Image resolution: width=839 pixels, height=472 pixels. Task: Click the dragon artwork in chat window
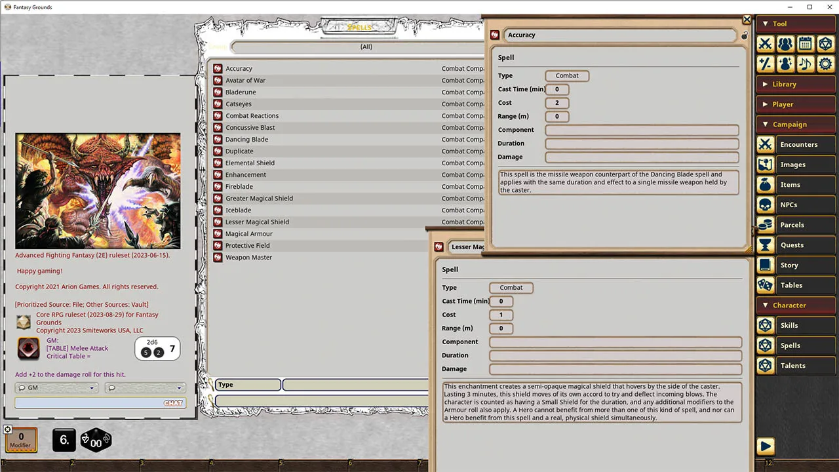coord(98,191)
